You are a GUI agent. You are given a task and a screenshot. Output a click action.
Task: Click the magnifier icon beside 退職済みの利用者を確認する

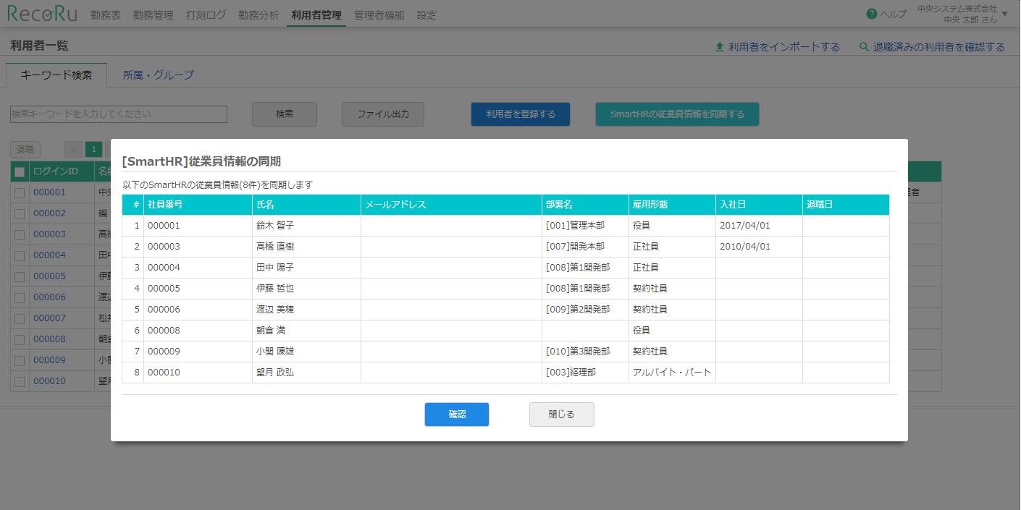pos(862,46)
